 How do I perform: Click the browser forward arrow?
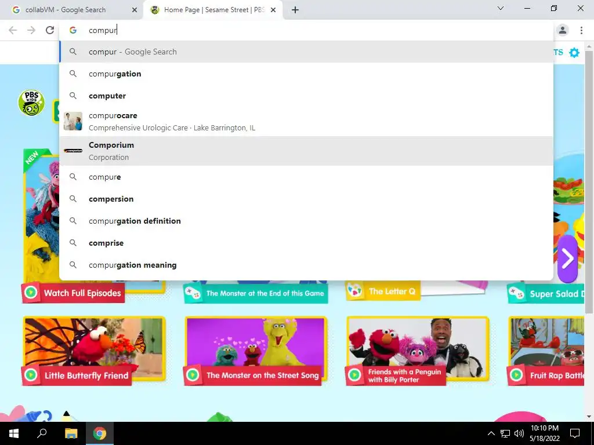(31, 30)
